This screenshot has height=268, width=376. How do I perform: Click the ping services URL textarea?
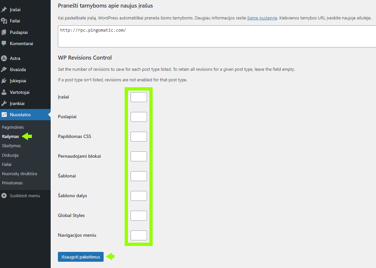[x=216, y=36]
